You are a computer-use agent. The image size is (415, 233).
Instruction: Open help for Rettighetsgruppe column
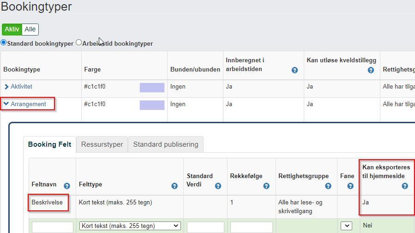328,186
